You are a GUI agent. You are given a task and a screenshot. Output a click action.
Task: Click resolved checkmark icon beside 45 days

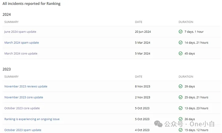coord(180,53)
